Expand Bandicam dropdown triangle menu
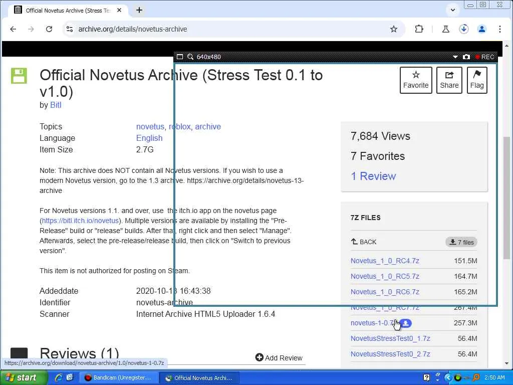This screenshot has height=385, width=513. tap(455, 57)
